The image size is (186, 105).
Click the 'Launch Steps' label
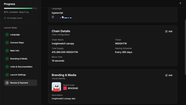click(10, 28)
